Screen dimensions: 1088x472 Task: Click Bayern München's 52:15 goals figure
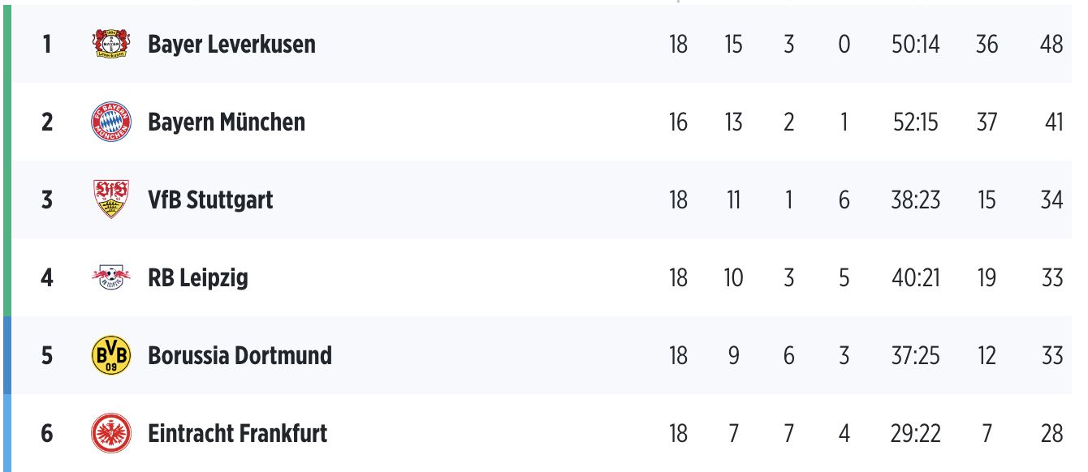(x=915, y=122)
